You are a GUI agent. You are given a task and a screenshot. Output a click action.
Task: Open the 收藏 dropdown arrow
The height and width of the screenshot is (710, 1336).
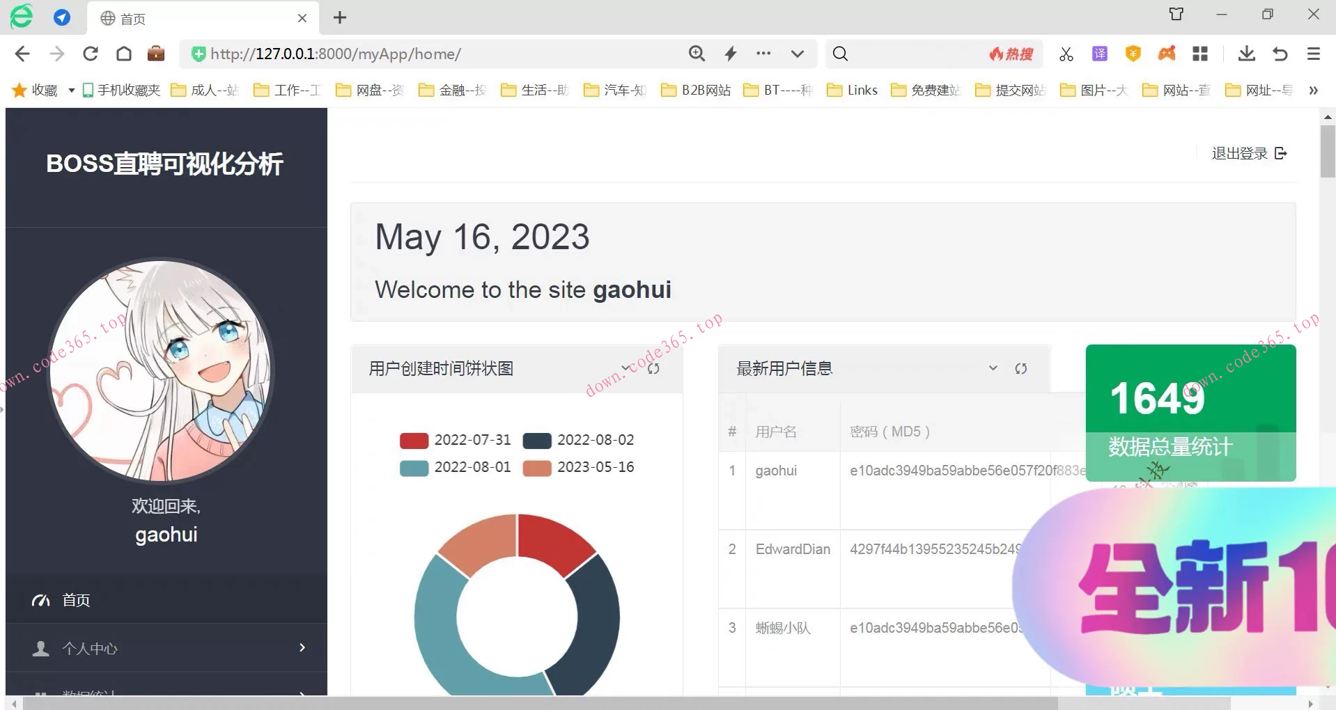click(x=71, y=90)
